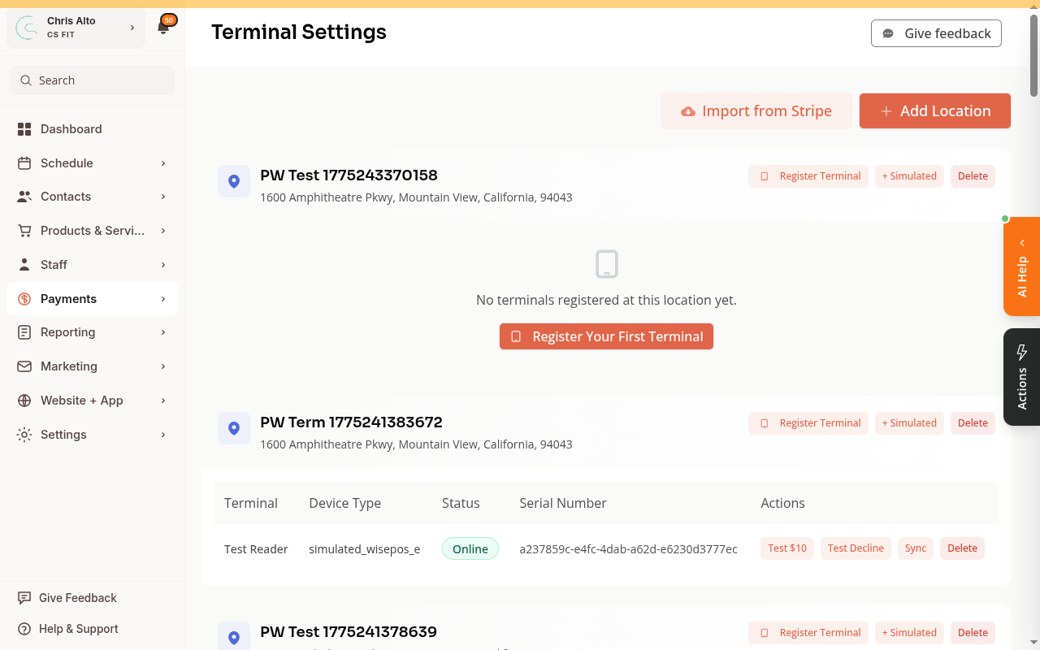Screen dimensions: 1040x650
Task: Click the Dashboard grid icon
Action: point(24,129)
